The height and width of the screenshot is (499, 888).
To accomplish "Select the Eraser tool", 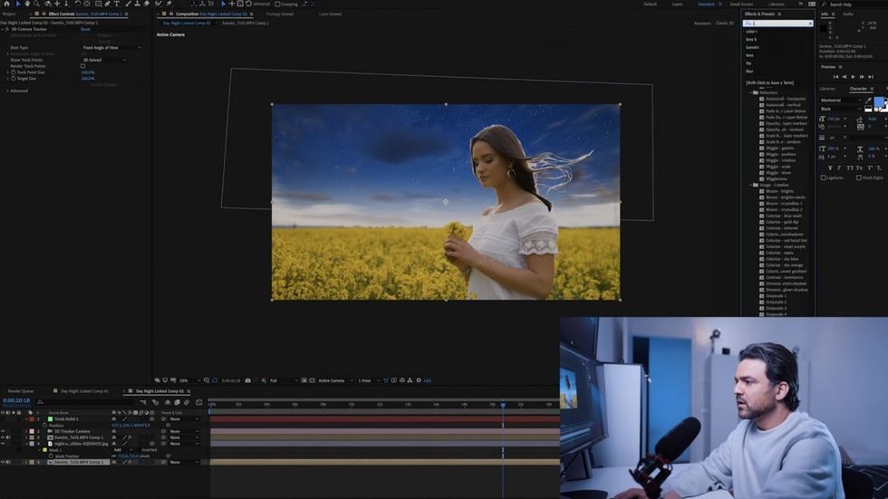I will [x=146, y=4].
